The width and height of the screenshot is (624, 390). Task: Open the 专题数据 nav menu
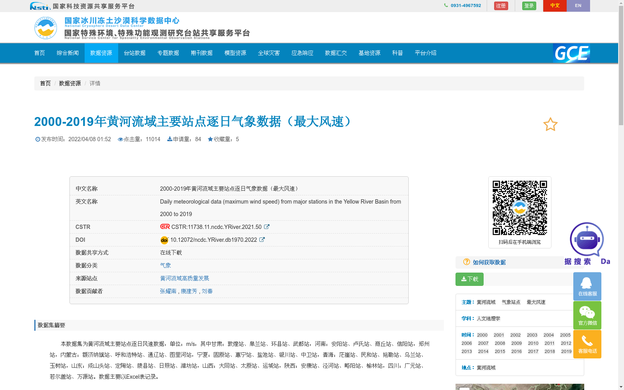click(168, 53)
